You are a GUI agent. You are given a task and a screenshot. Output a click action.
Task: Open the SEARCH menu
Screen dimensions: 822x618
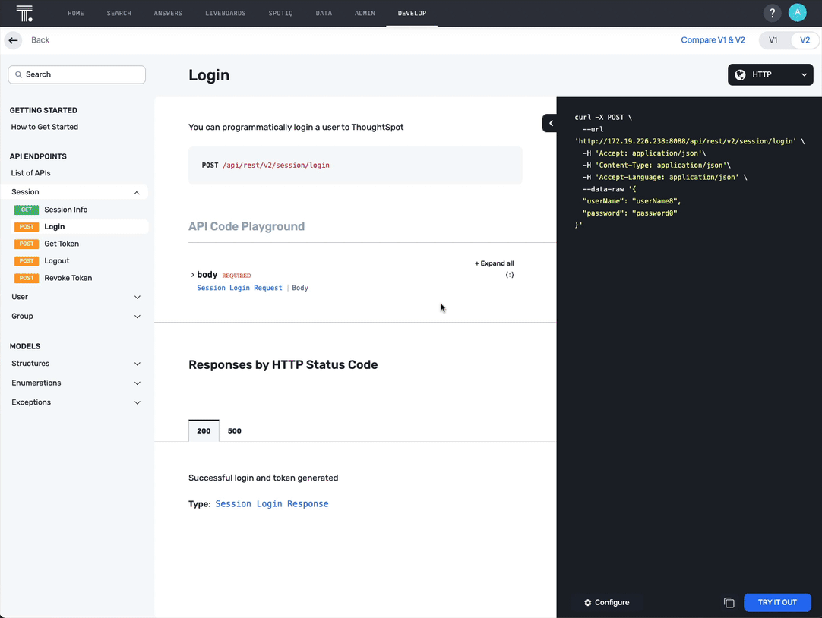[119, 14]
